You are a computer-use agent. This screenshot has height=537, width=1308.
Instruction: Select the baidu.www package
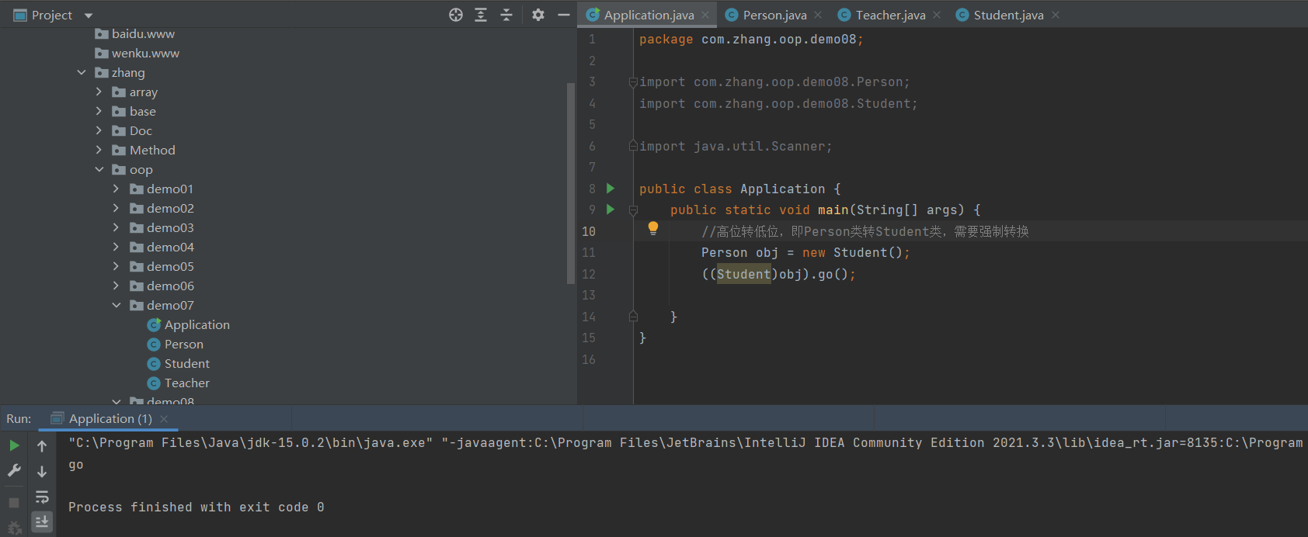tap(134, 33)
